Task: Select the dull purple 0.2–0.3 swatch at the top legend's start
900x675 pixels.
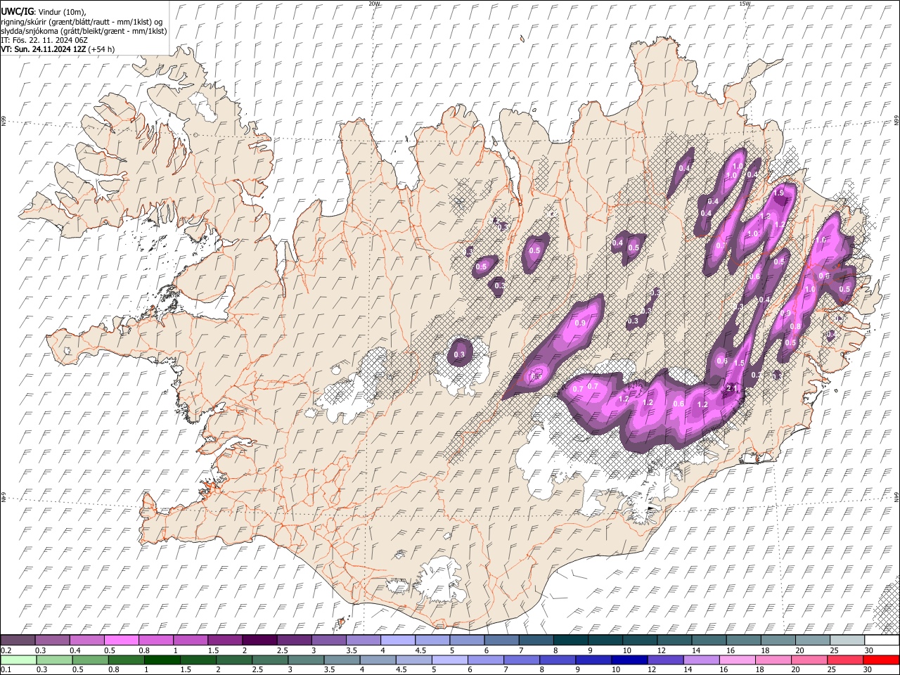Action: (x=18, y=640)
